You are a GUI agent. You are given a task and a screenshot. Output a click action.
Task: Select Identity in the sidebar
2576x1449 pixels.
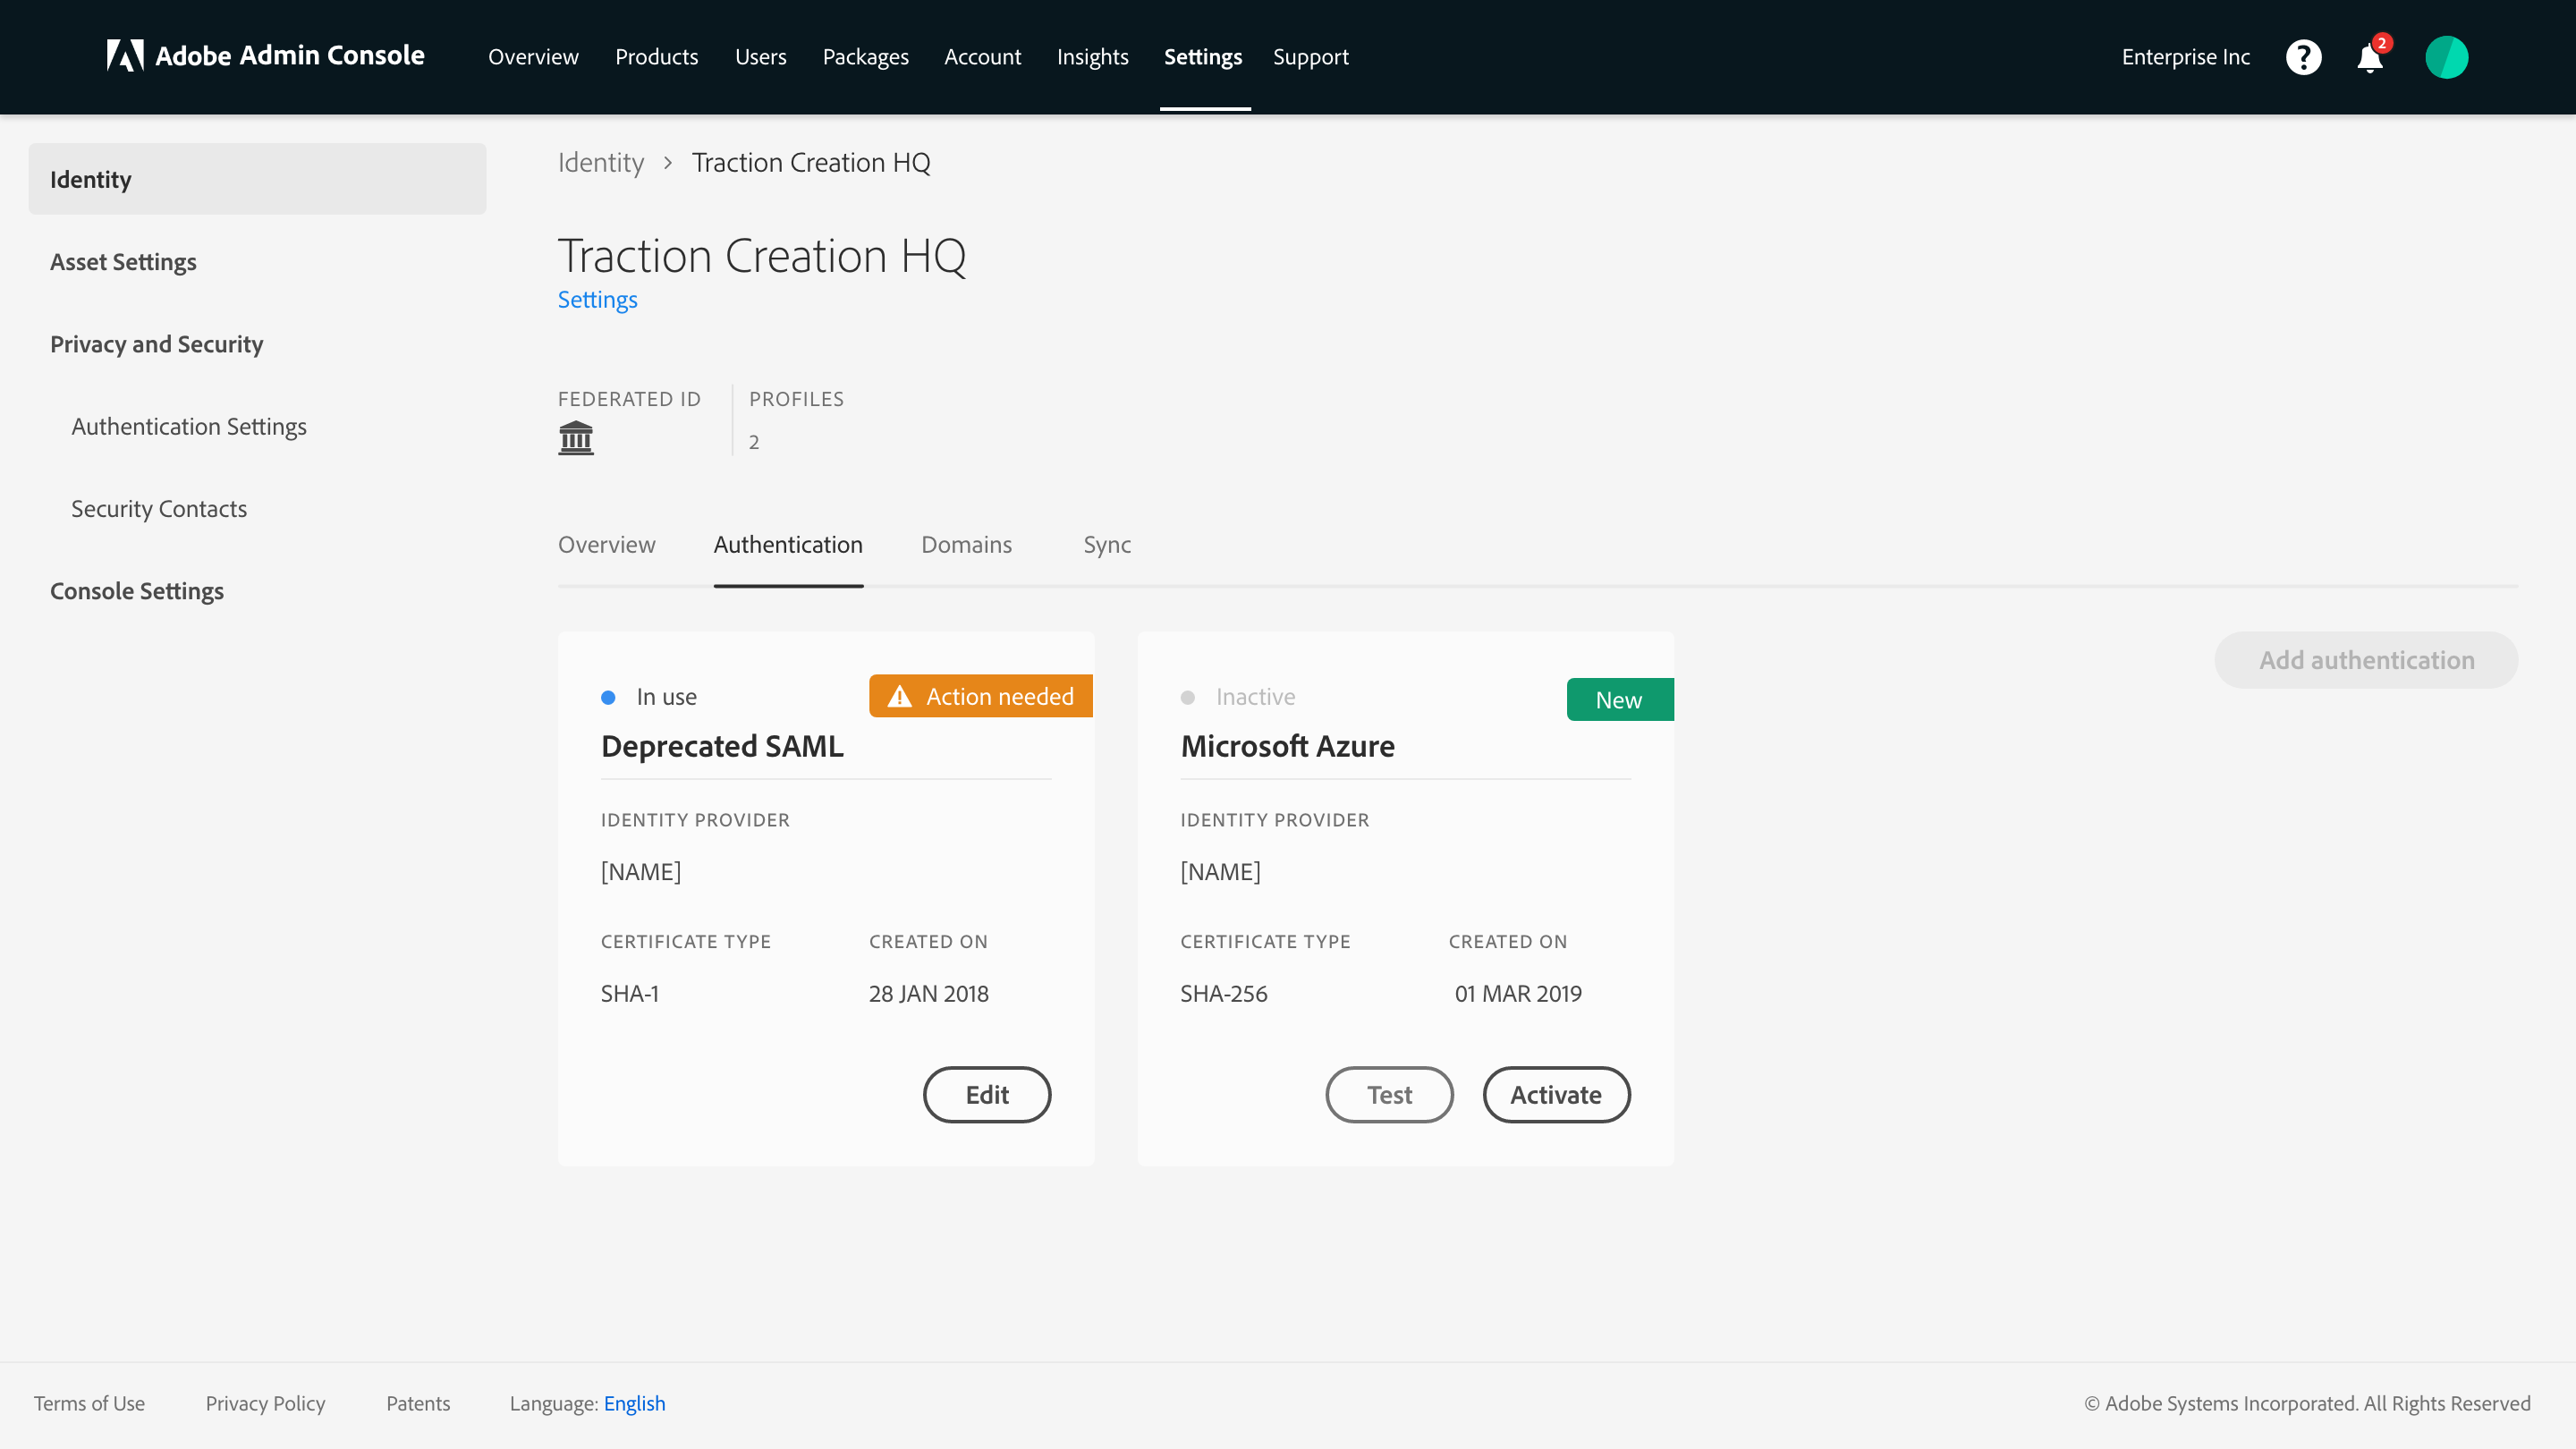coord(257,179)
